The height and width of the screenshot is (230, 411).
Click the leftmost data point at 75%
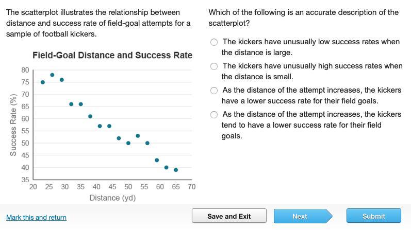[x=43, y=82]
